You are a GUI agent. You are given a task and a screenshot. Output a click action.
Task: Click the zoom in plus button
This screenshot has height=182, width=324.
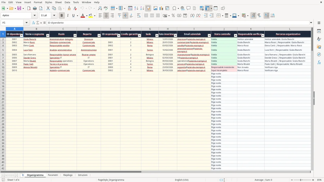[313, 180]
